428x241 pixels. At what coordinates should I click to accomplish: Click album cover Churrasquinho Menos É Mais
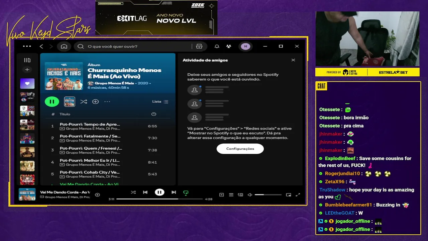64,76
